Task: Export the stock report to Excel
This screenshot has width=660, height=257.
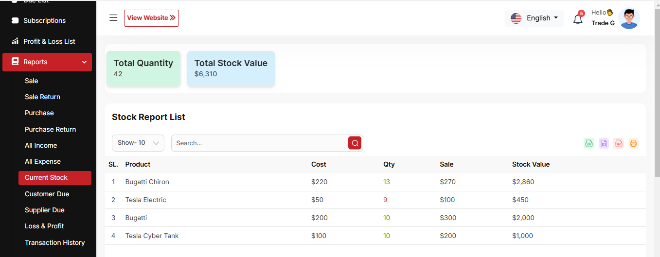Action: [x=604, y=143]
